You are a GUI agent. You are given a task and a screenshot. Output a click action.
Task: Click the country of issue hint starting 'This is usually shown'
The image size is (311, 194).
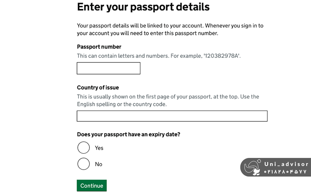click(x=168, y=97)
